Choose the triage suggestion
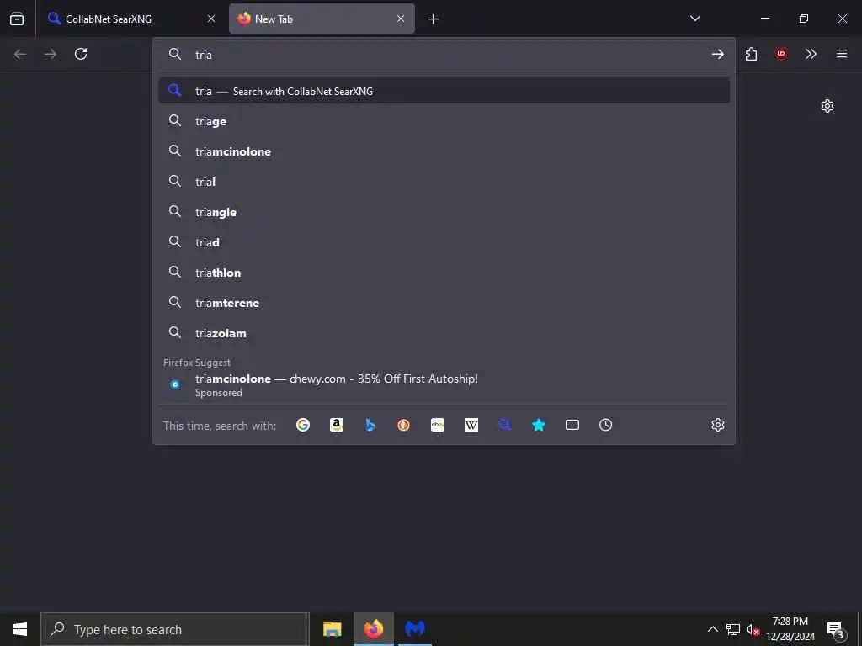 pos(444,121)
